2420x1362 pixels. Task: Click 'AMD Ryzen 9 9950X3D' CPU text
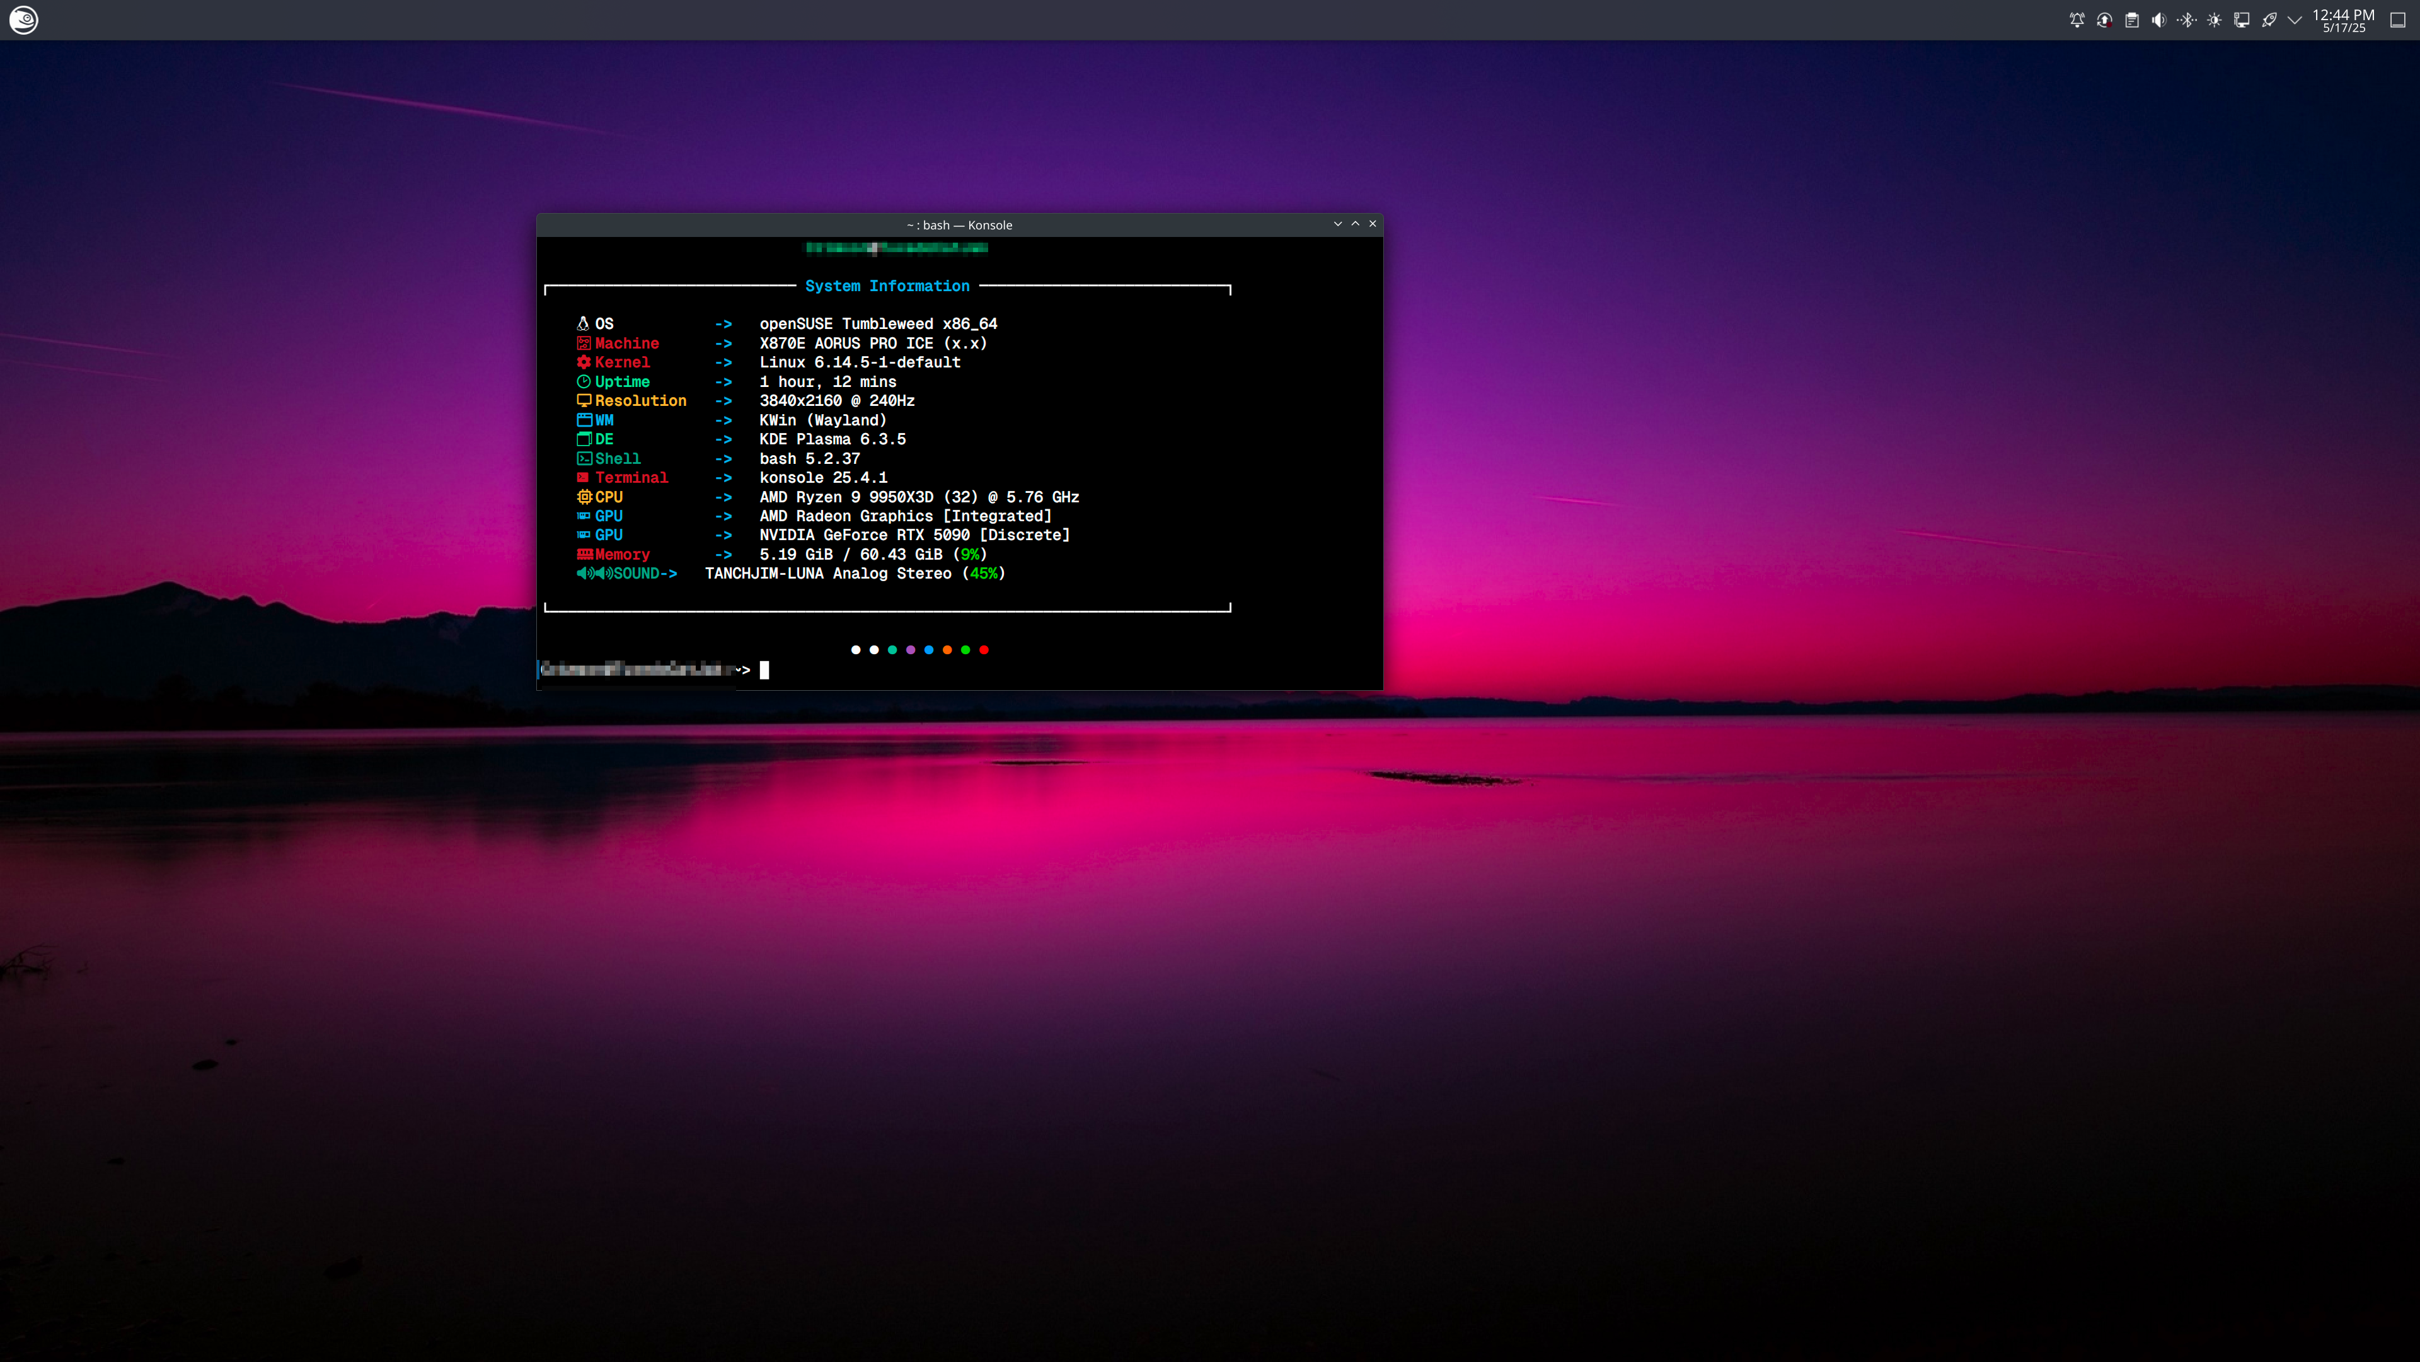pyautogui.click(x=846, y=497)
